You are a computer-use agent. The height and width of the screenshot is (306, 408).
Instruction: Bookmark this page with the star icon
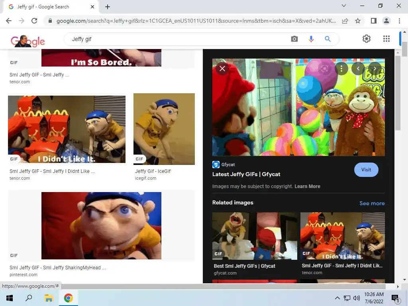[358, 21]
